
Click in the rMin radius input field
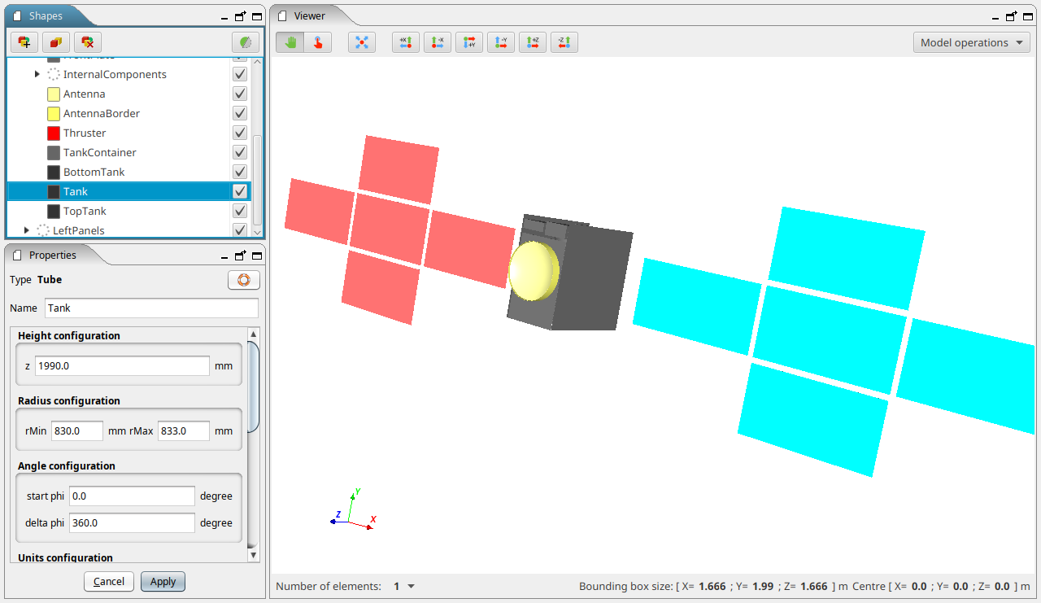point(76,430)
